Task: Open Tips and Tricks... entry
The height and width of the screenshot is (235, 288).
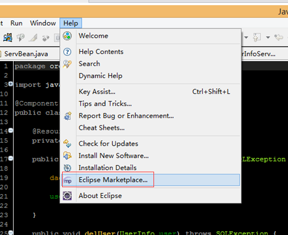Action: (151, 104)
